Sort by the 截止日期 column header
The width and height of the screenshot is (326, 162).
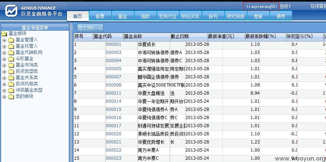pyautogui.click(x=189, y=37)
